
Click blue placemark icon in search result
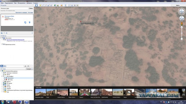pos(30,23)
